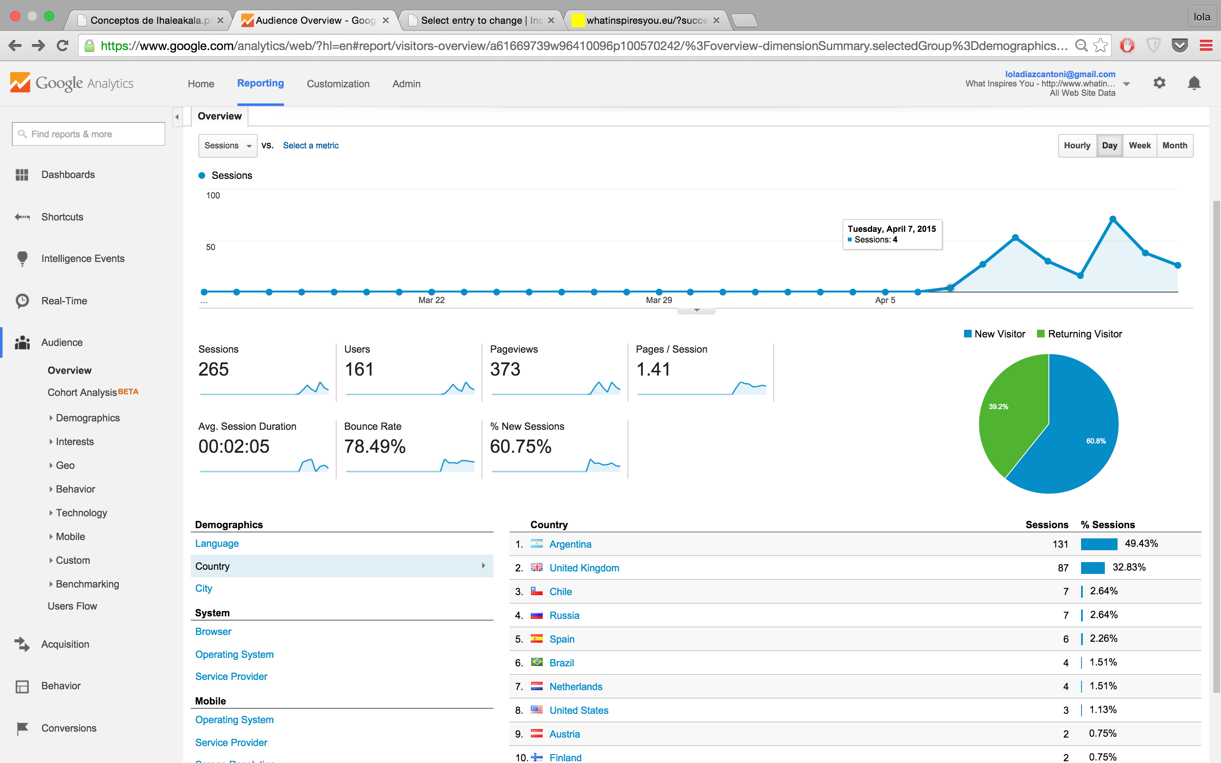
Task: Open the Real-Time clock icon
Action: click(x=22, y=301)
